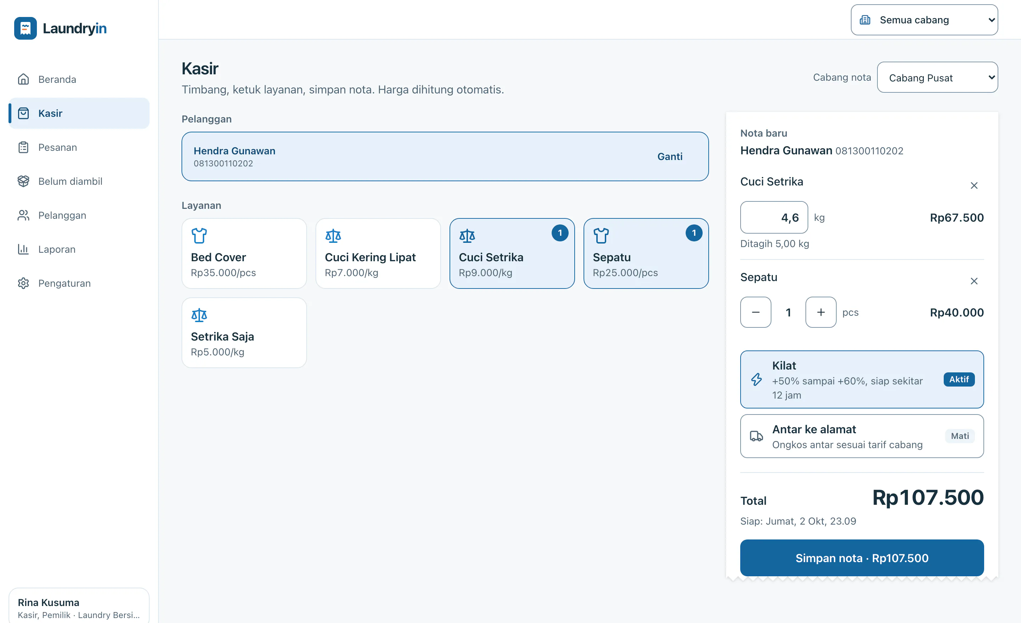Click the Belum diambil package icon
The width and height of the screenshot is (1021, 623).
tap(23, 181)
